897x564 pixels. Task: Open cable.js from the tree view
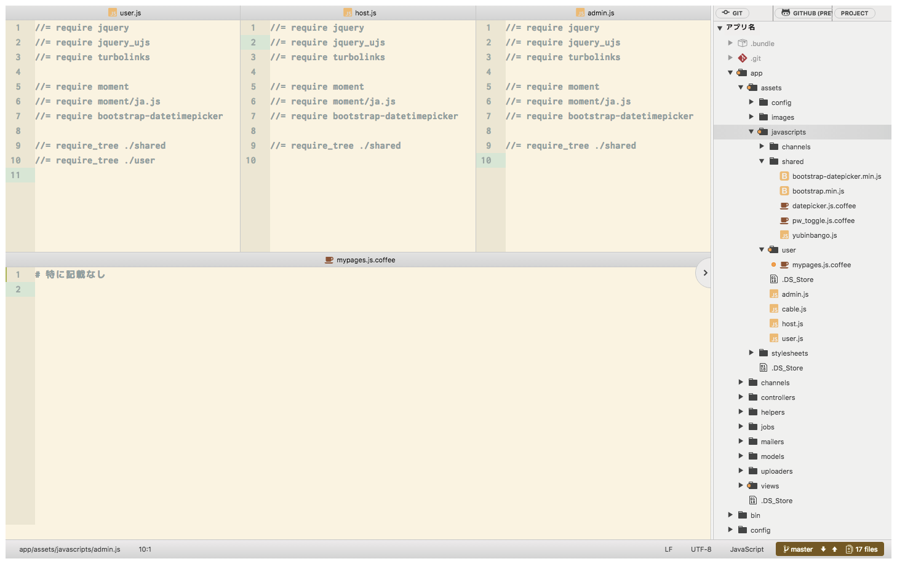tap(793, 308)
